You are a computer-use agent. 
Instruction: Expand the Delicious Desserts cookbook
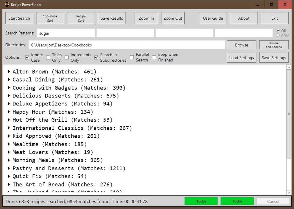pyautogui.click(x=9, y=96)
